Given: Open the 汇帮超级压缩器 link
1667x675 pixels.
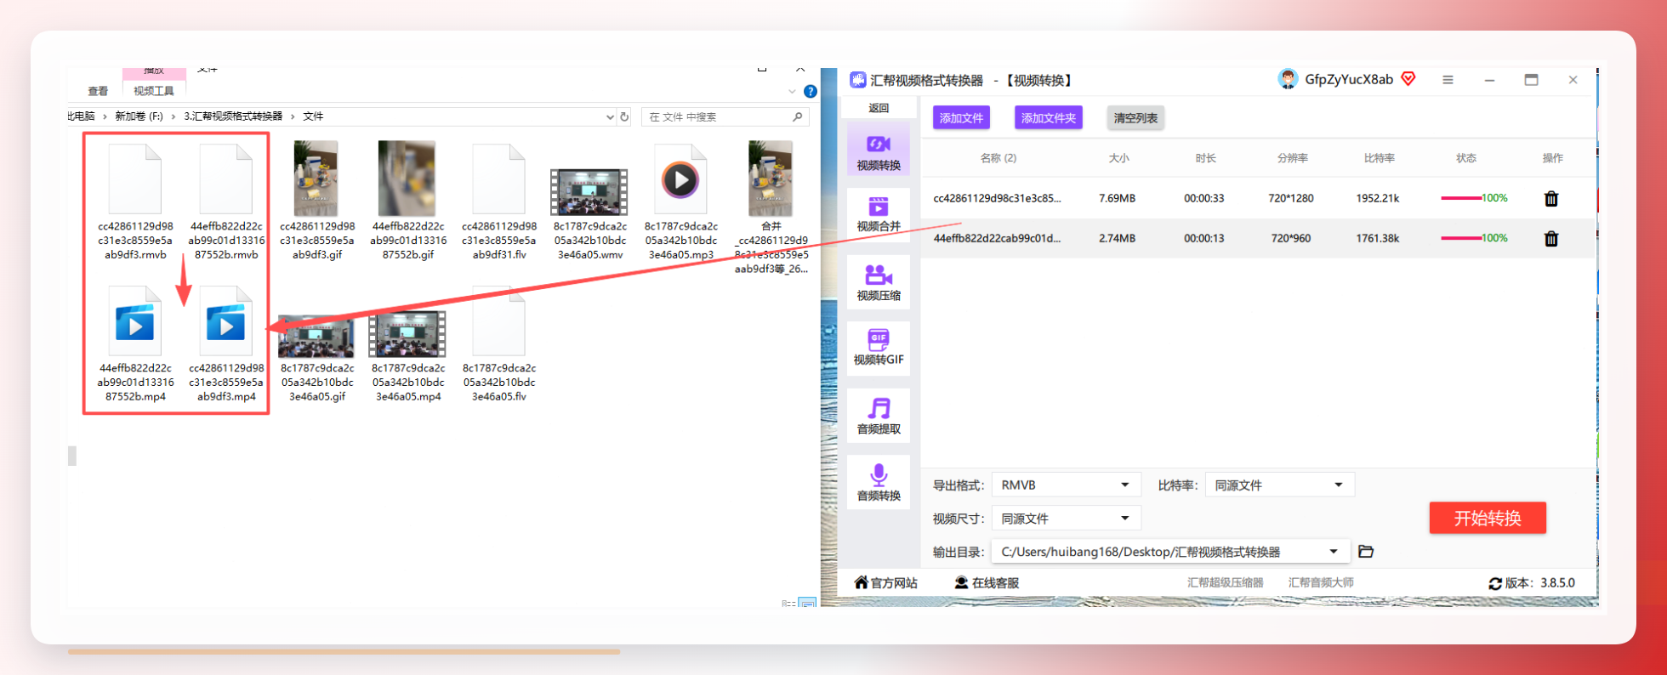Looking at the screenshot, I should point(1226,583).
